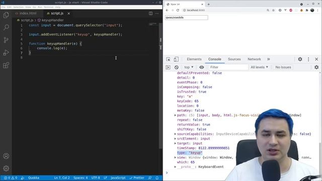The image size is (322, 181).
Task: Reload the localhost page
Action: pyautogui.click(x=178, y=10)
